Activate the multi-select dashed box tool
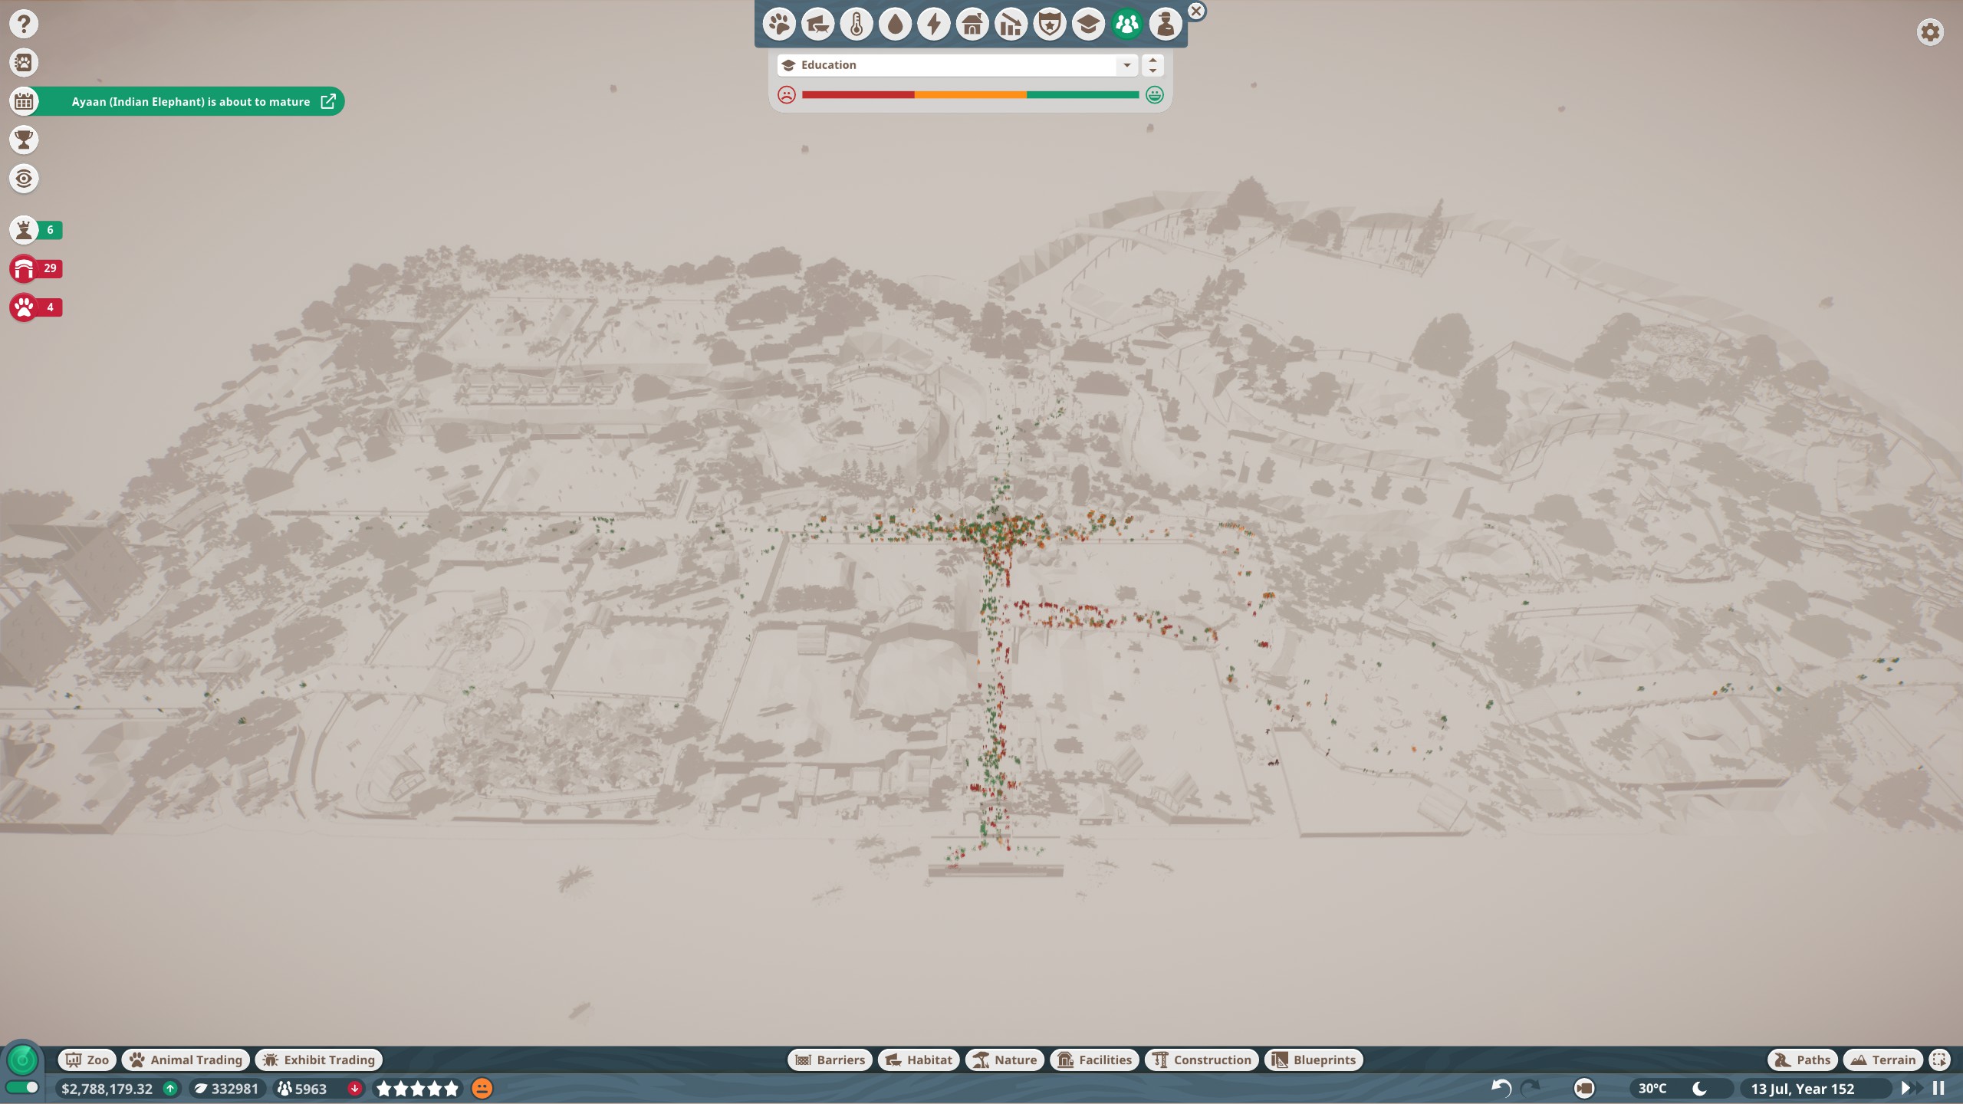The image size is (1963, 1104). tap(1940, 1060)
